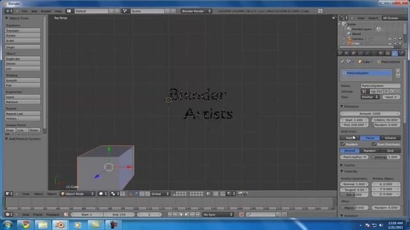
Task: Click the OpenGL render image icon
Action: pos(240,194)
